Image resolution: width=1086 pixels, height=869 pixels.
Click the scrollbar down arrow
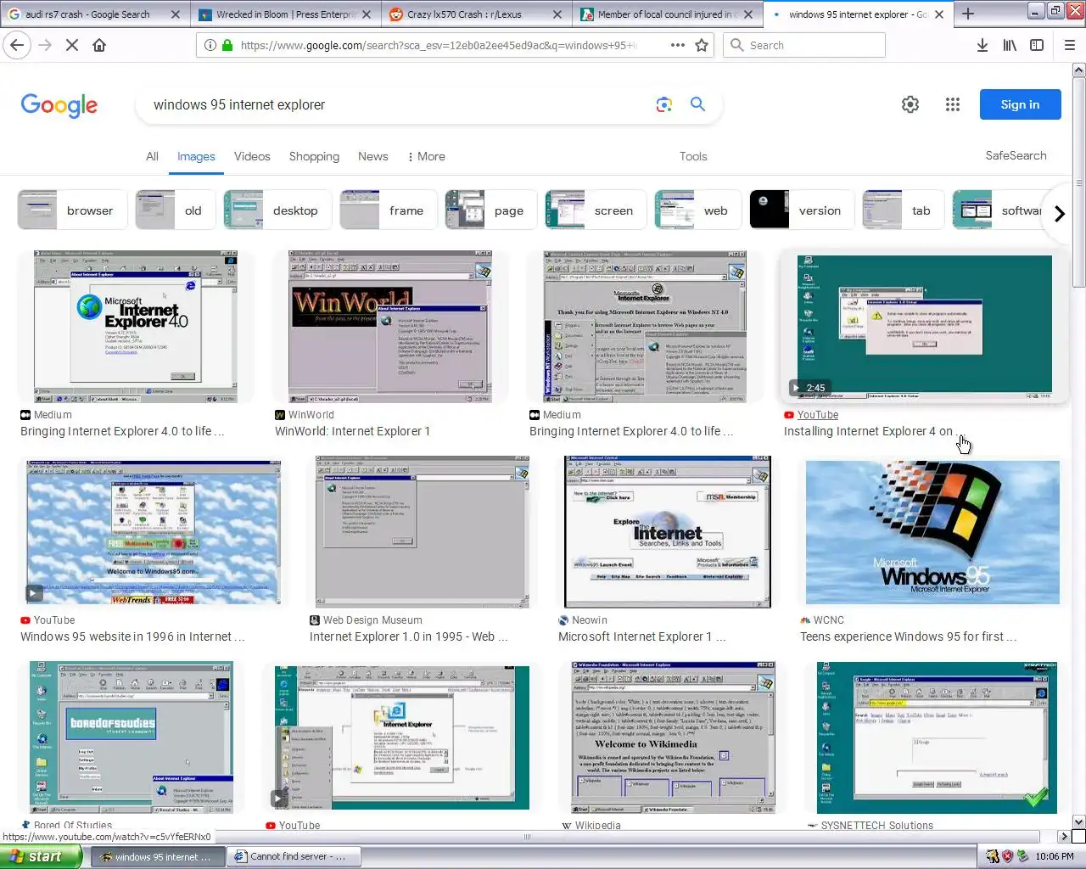(1078, 821)
